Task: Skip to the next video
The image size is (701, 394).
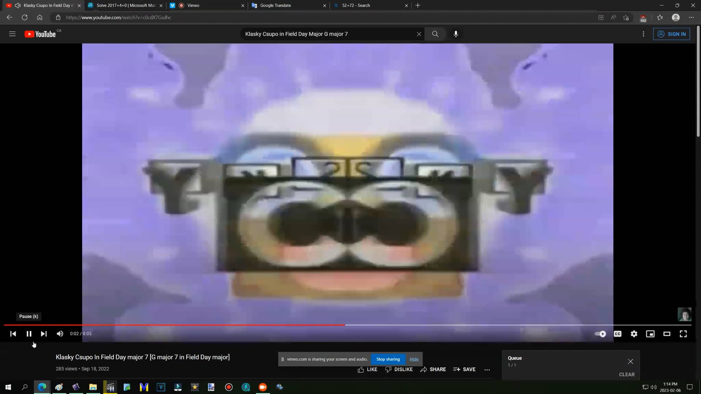Action: tap(44, 333)
